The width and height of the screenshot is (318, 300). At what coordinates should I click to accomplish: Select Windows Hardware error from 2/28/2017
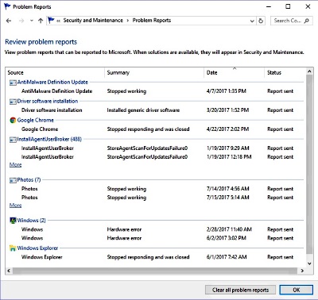(157, 229)
